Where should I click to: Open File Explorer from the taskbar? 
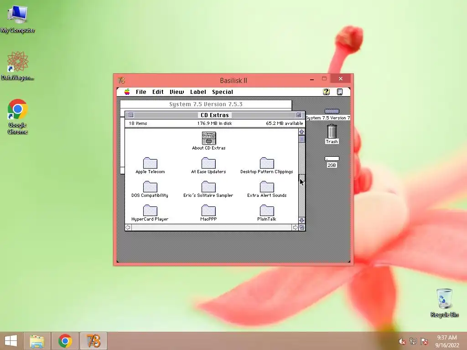click(x=37, y=341)
